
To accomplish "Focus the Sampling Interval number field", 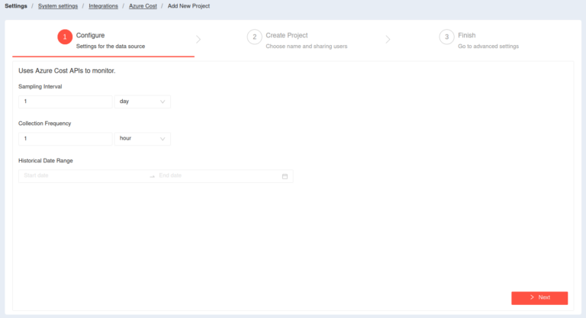I will pyautogui.click(x=66, y=101).
